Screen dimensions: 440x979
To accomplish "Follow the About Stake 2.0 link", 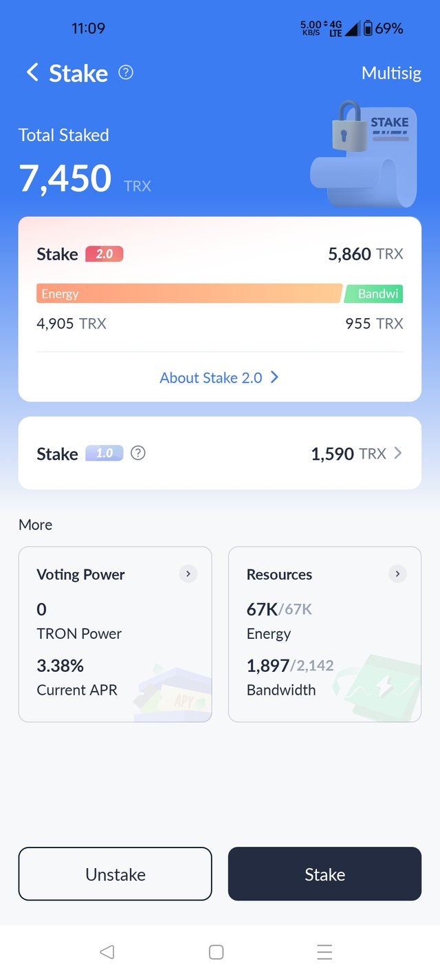I will click(219, 377).
